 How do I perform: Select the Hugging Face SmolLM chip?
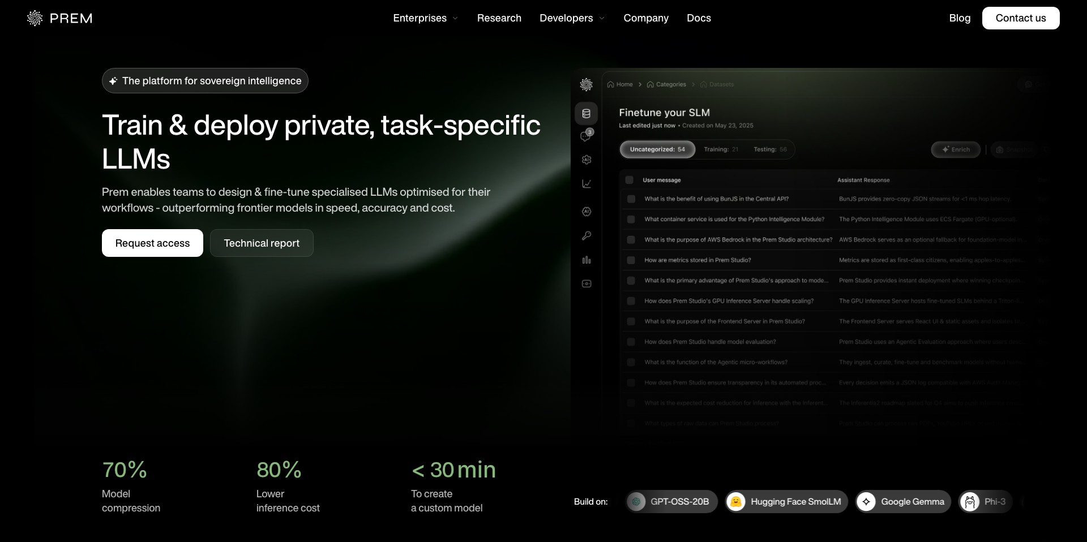(787, 501)
